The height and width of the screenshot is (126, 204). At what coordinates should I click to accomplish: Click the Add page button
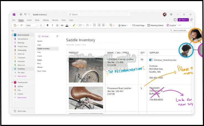(x=43, y=36)
